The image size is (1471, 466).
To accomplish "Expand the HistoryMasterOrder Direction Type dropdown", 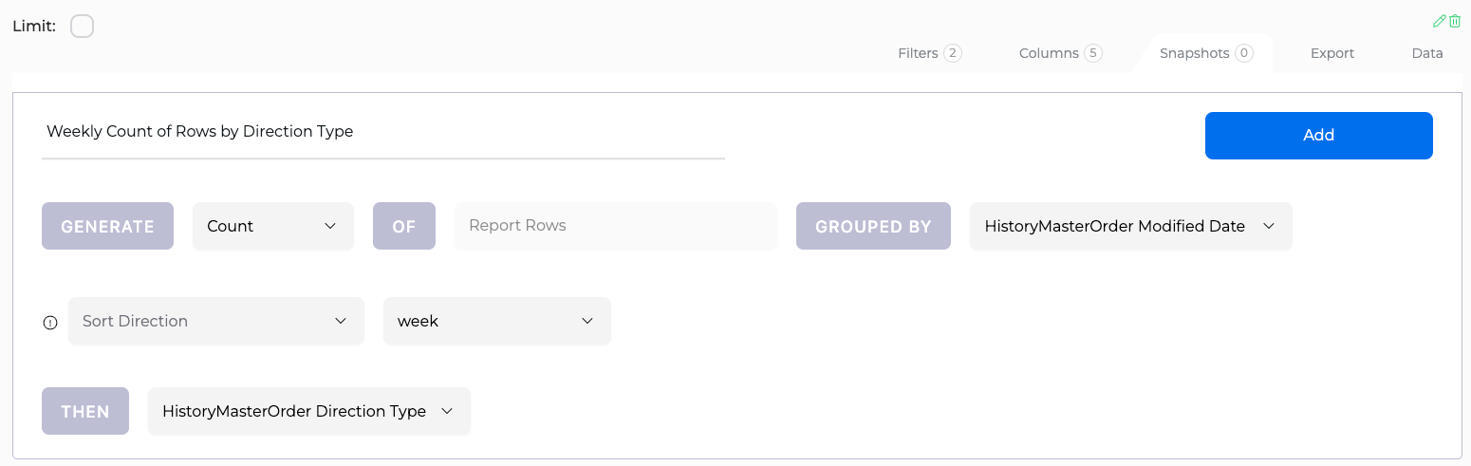I will 309,411.
